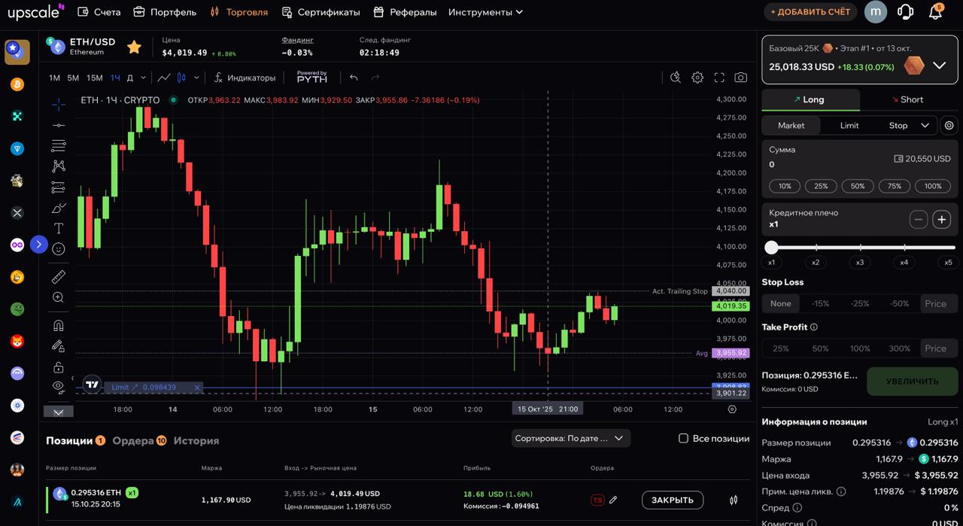Switch to the Short side
This screenshot has width=963, height=526.
tap(907, 99)
